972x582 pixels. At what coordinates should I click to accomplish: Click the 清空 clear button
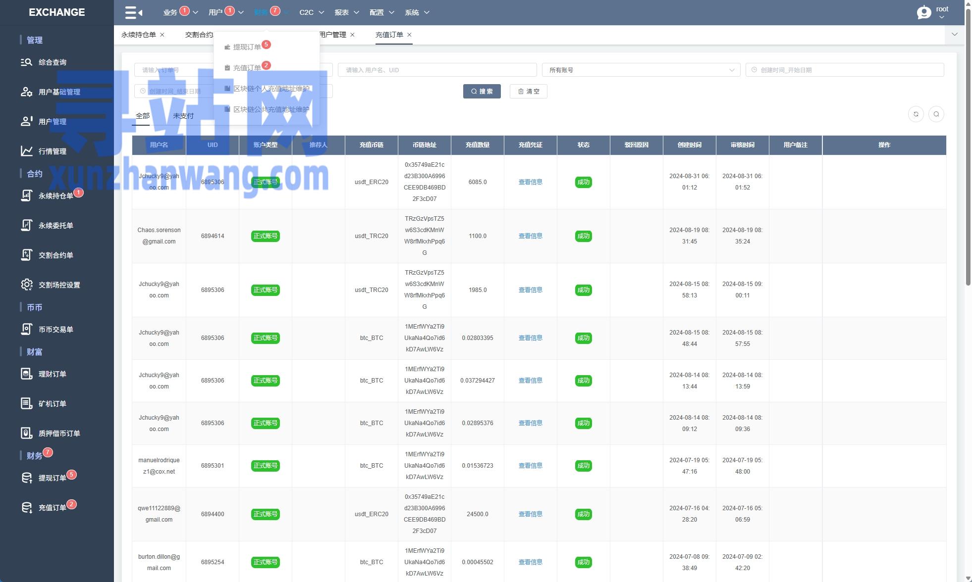point(529,92)
